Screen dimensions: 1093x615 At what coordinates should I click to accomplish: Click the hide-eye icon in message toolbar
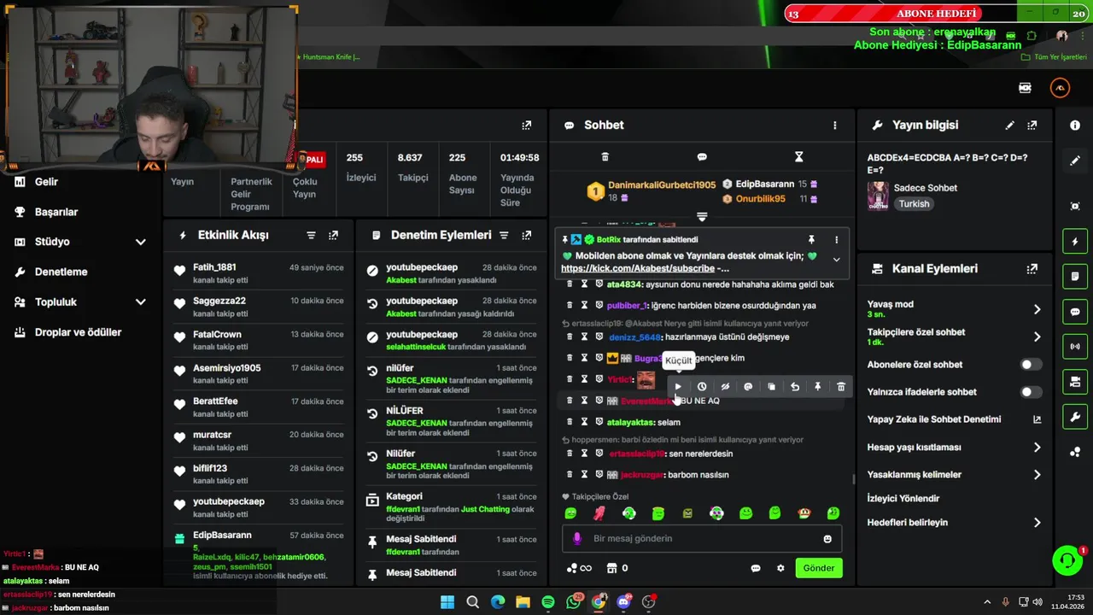[x=725, y=387]
